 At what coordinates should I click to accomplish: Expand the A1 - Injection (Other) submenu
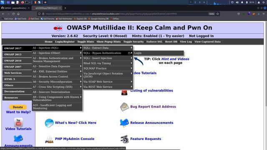(x=57, y=53)
